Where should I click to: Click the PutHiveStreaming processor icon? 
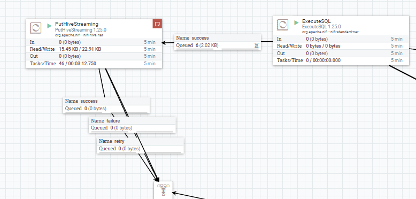35,28
